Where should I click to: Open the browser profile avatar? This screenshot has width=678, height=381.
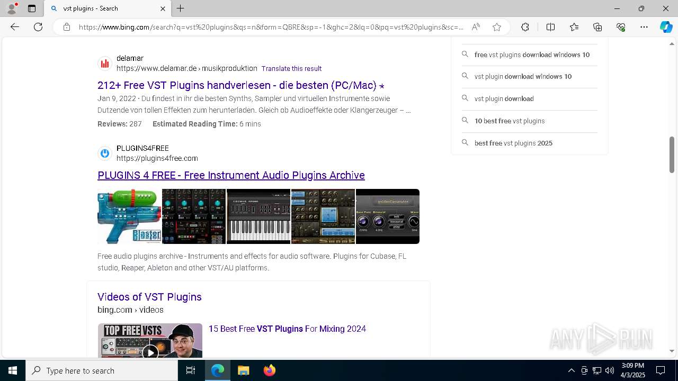pyautogui.click(x=12, y=8)
